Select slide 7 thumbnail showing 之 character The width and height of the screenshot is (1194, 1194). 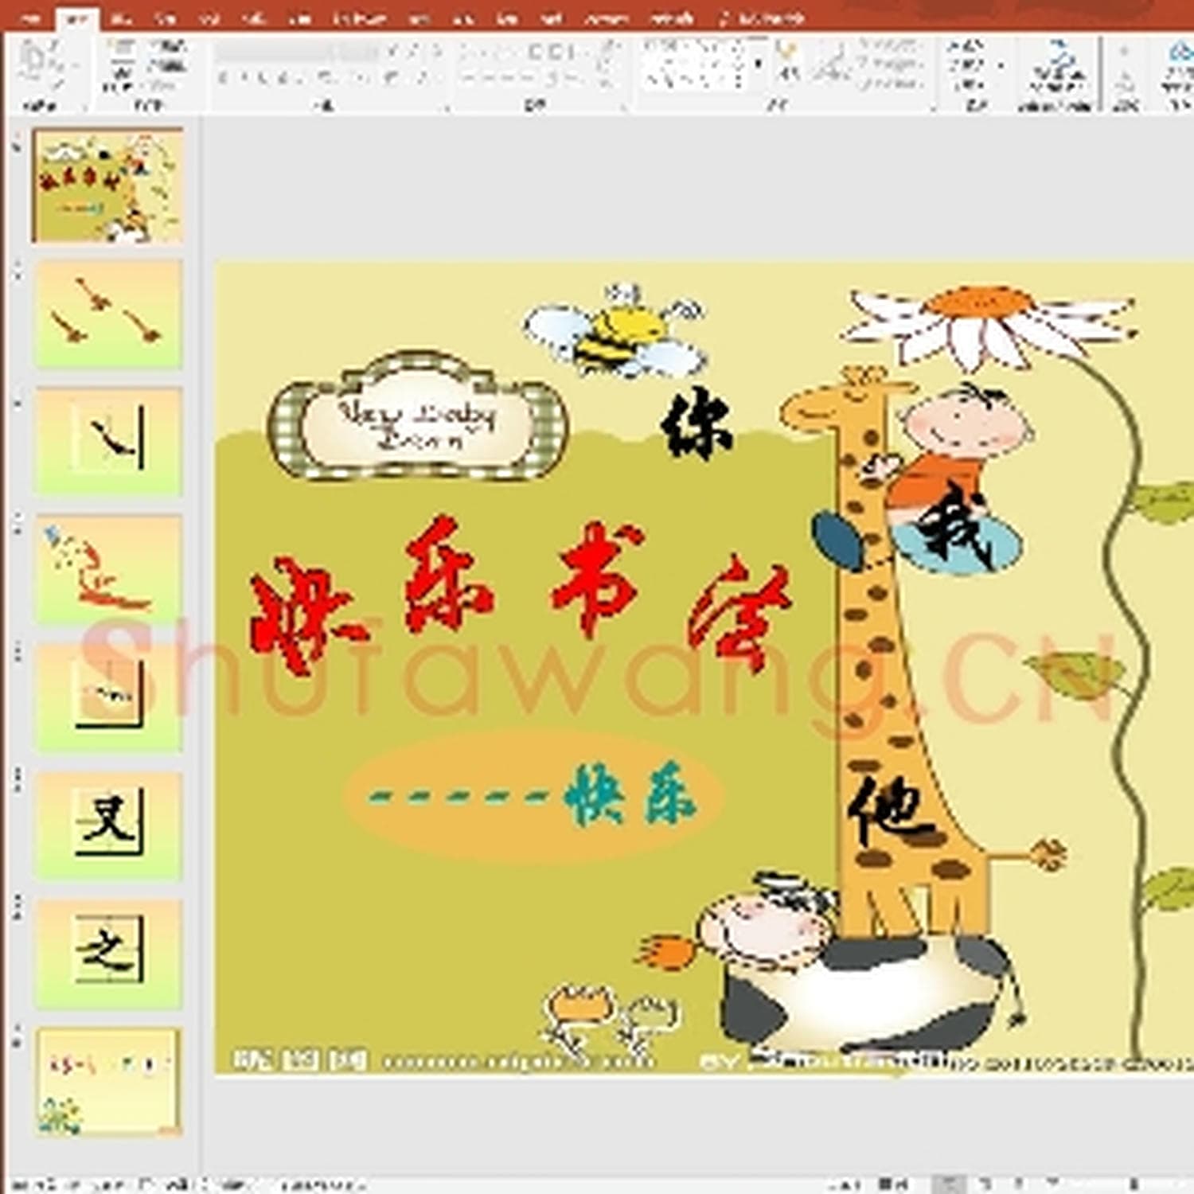pos(108,954)
